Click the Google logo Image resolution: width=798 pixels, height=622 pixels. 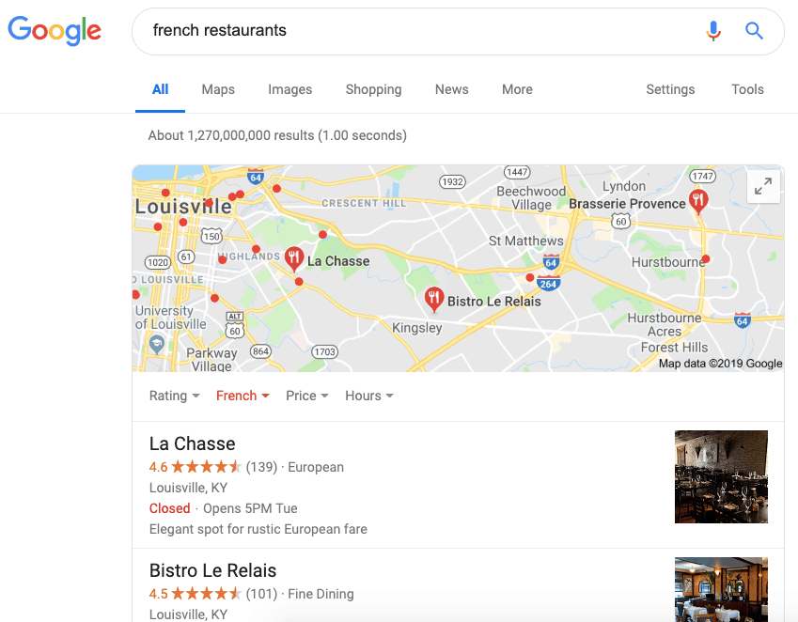coord(55,30)
